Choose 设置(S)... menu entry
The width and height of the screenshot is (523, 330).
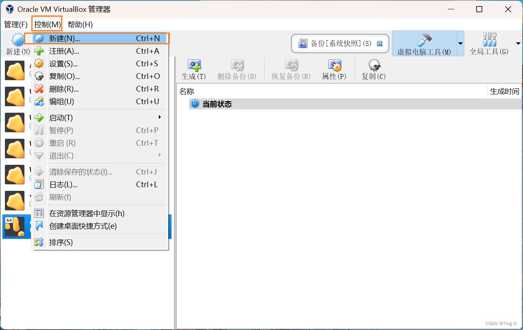click(100, 63)
